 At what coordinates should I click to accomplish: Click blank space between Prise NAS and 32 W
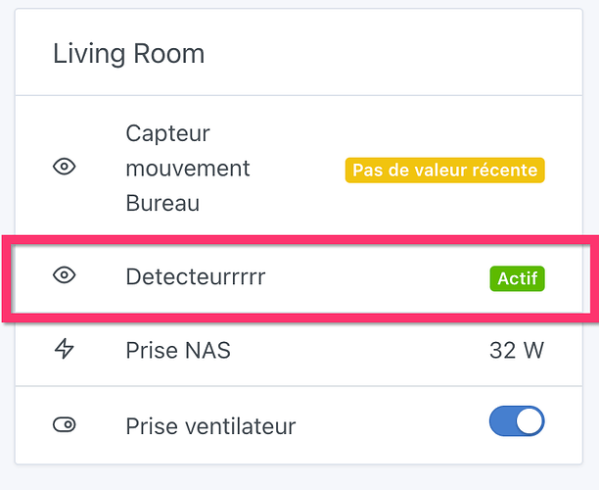(x=362, y=350)
